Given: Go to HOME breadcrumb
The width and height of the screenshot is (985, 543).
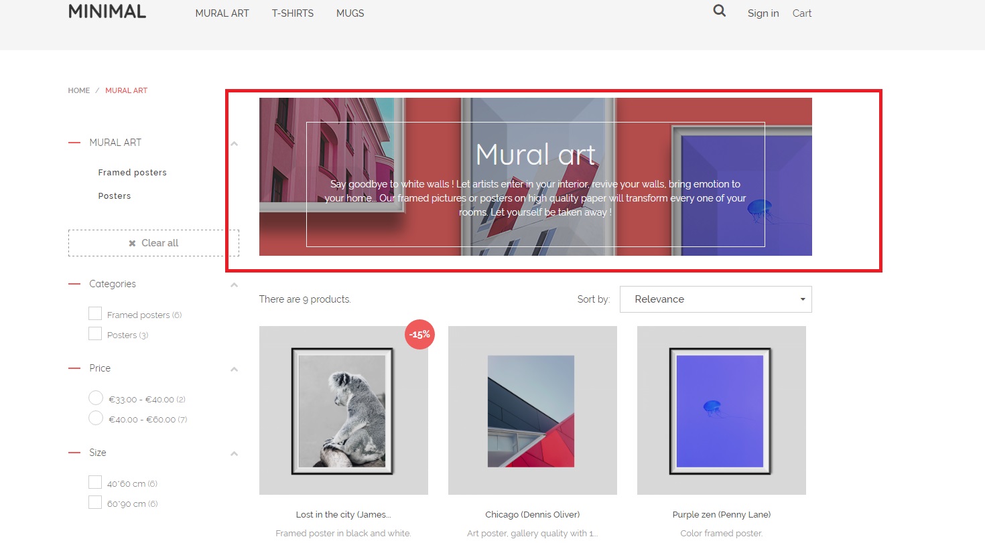Looking at the screenshot, I should pos(78,90).
